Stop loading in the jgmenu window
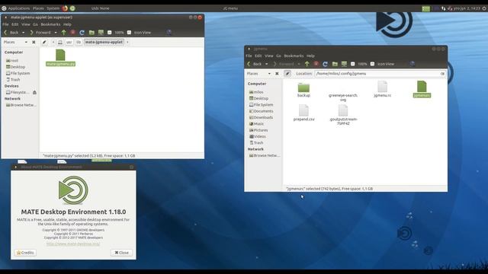 [x=316, y=64]
